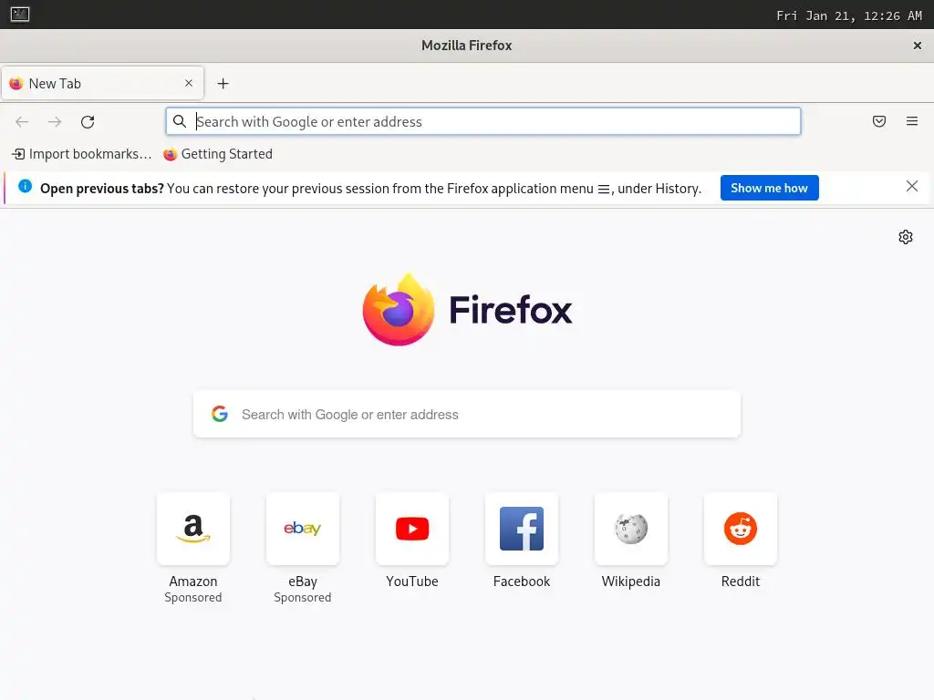934x700 pixels.
Task: Click the Firefox wordmark text
Action: click(511, 310)
